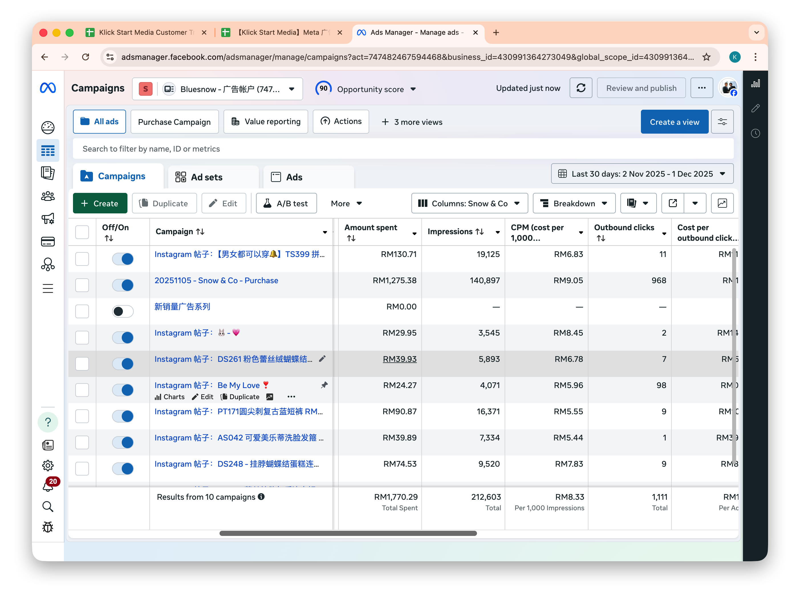Toggle the DS261 campaign switch

tap(123, 364)
